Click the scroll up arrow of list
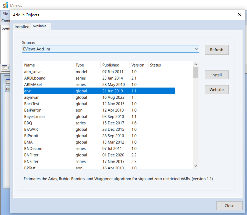 point(196,64)
